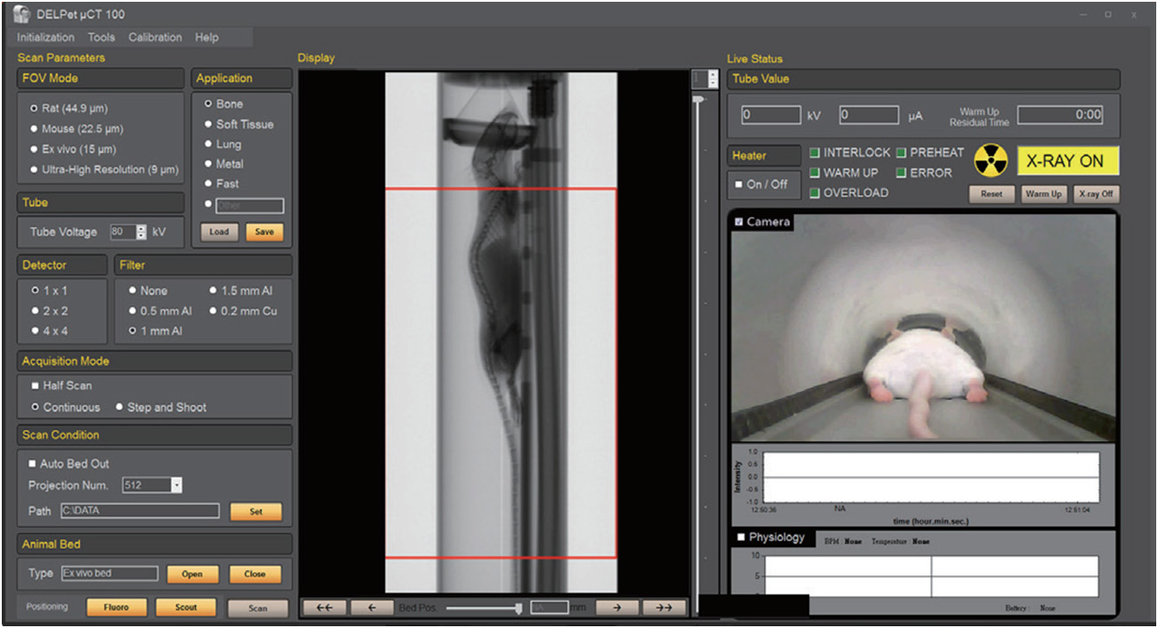
Task: Open the Projection Num. dropdown
Action: click(175, 485)
